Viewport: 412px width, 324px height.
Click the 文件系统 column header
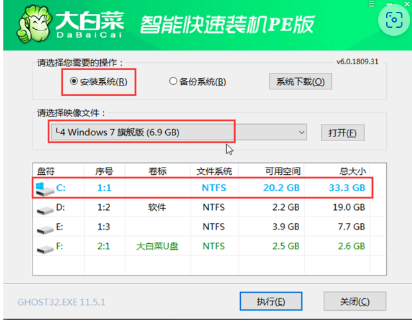(214, 171)
